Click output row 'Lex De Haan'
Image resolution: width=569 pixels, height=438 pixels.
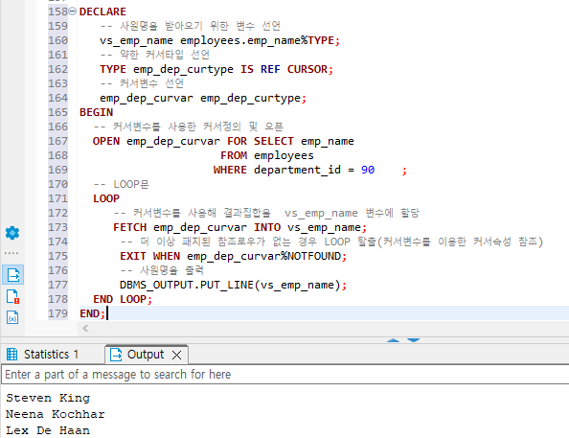click(48, 430)
